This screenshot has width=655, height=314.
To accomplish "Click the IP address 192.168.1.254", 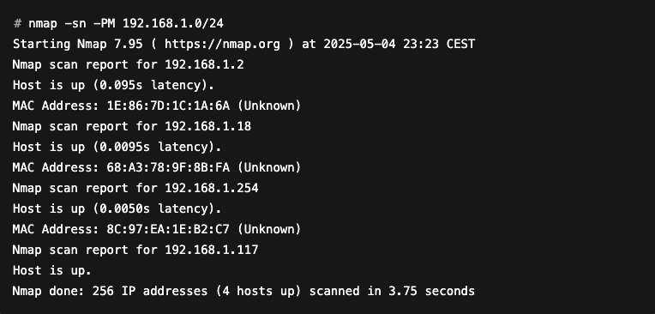I will tap(212, 188).
